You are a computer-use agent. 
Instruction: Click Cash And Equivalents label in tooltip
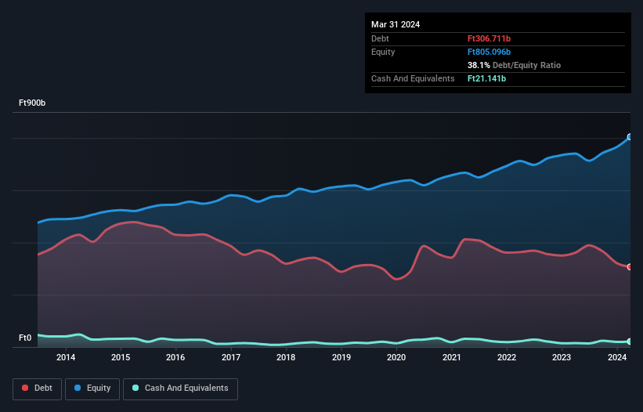pos(413,78)
